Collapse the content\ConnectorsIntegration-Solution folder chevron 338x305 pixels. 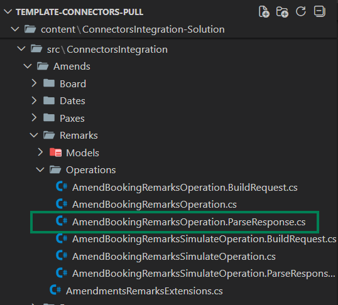click(x=15, y=29)
